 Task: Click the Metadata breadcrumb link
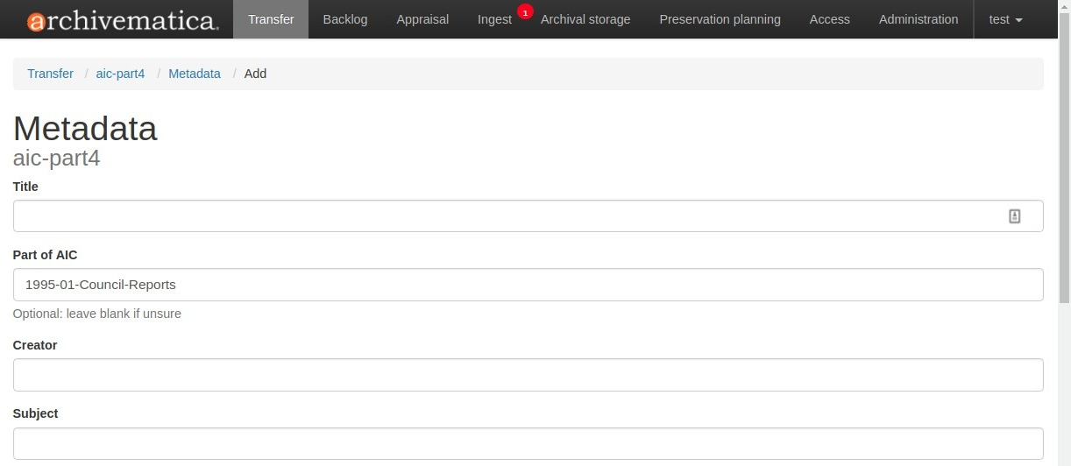coord(195,74)
